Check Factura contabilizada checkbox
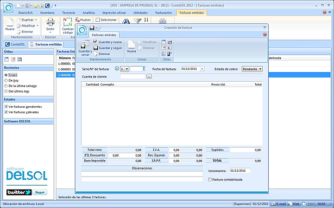 click(210, 179)
